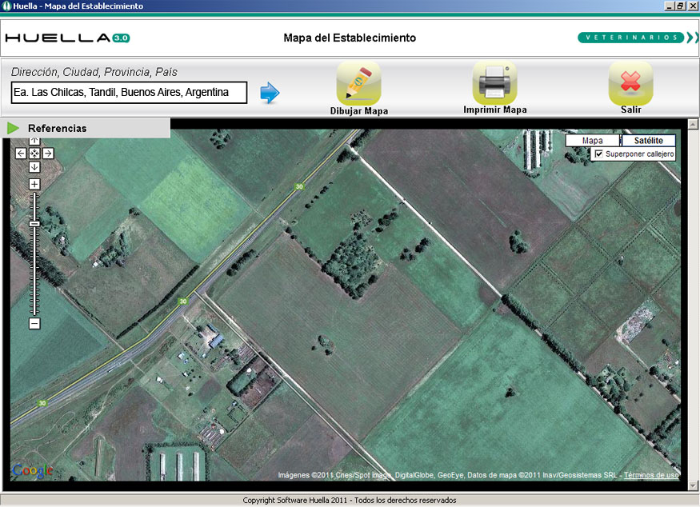The width and height of the screenshot is (700, 507).
Task: Click the Huella 3.0 logo
Action: click(67, 38)
